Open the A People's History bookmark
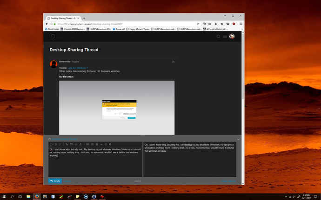The height and width of the screenshot is (200, 321). (215, 29)
